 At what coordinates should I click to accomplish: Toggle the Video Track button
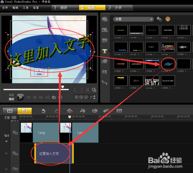pyautogui.click(x=15, y=133)
